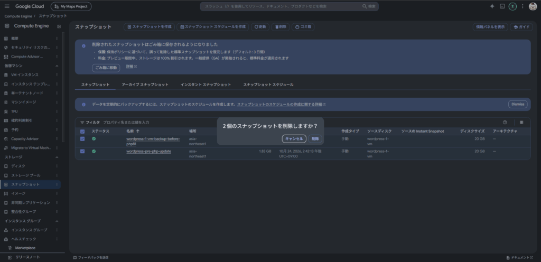The width and height of the screenshot is (541, 262).
Task: Click the sidebar vertical scrollbar
Action: point(63,87)
